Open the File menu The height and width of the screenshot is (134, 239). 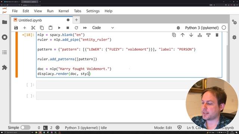[15, 11]
